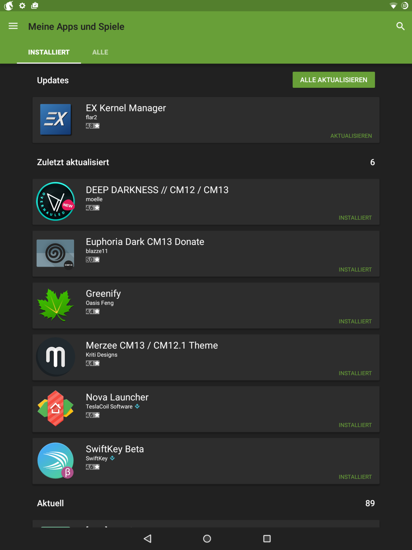Tap the Greenify maple leaf icon
The height and width of the screenshot is (550, 412).
click(56, 305)
